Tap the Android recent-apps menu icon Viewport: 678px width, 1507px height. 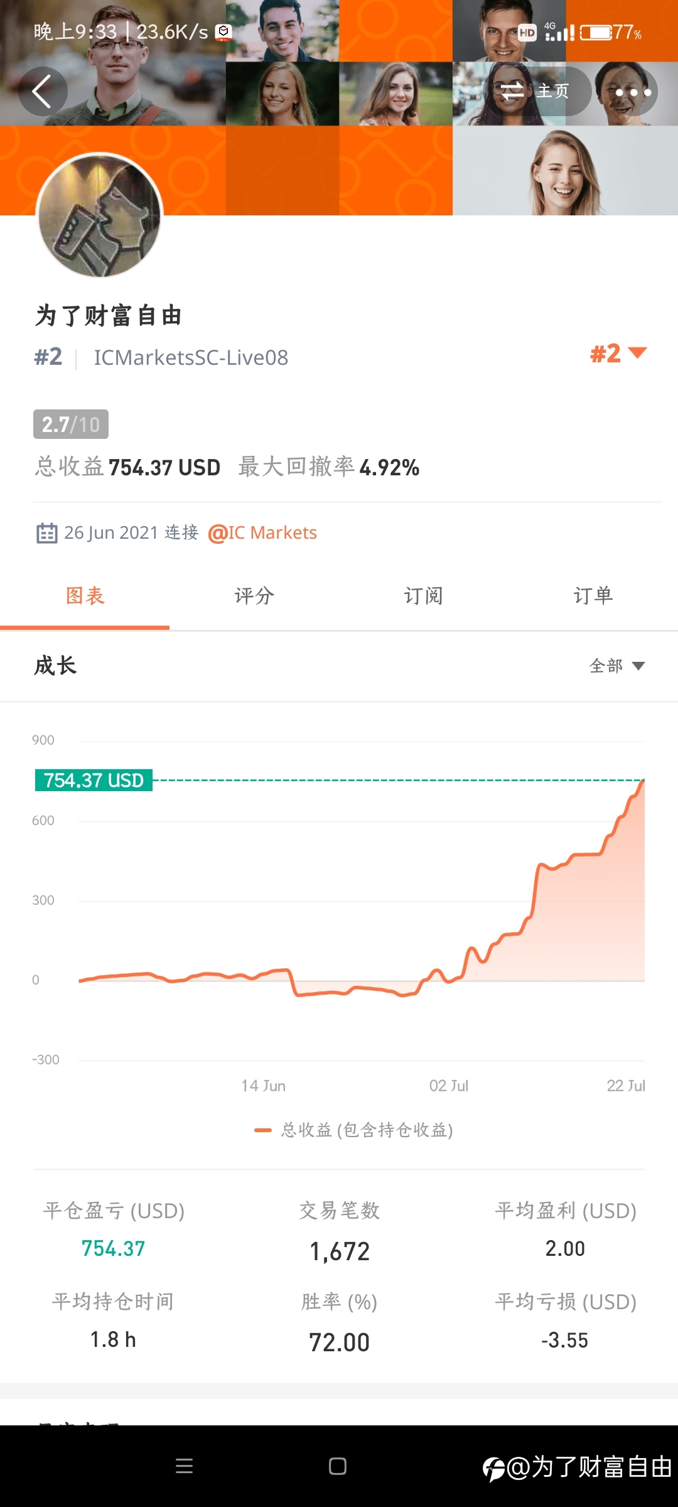[x=184, y=1466]
